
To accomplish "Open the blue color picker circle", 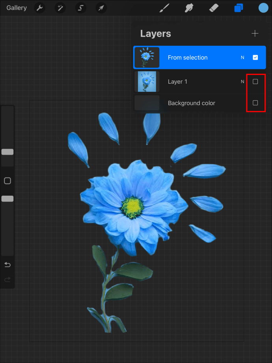I will click(x=263, y=8).
